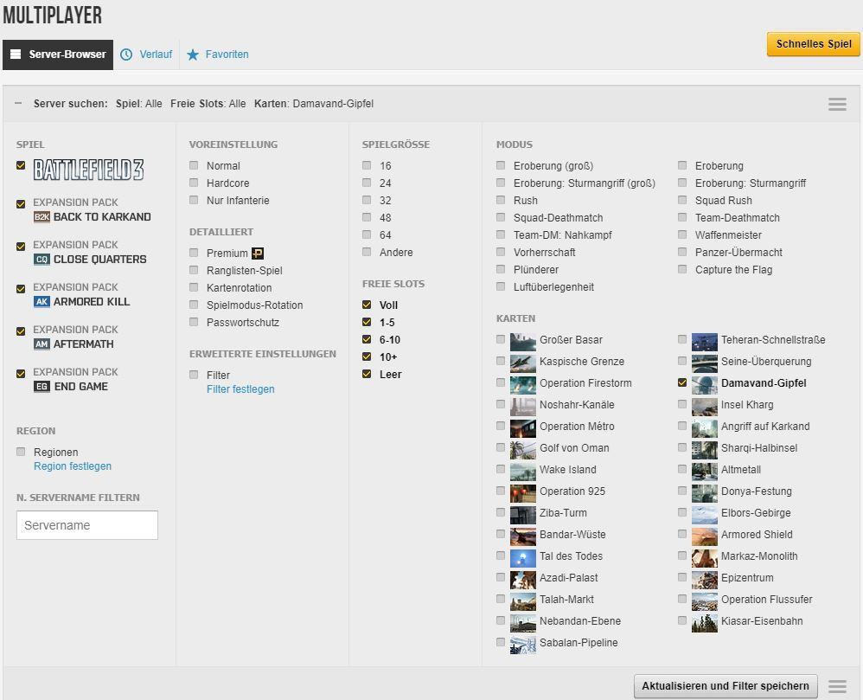Uncheck the Voll free slots checkbox
Viewport: 863px width, 700px height.
click(367, 305)
